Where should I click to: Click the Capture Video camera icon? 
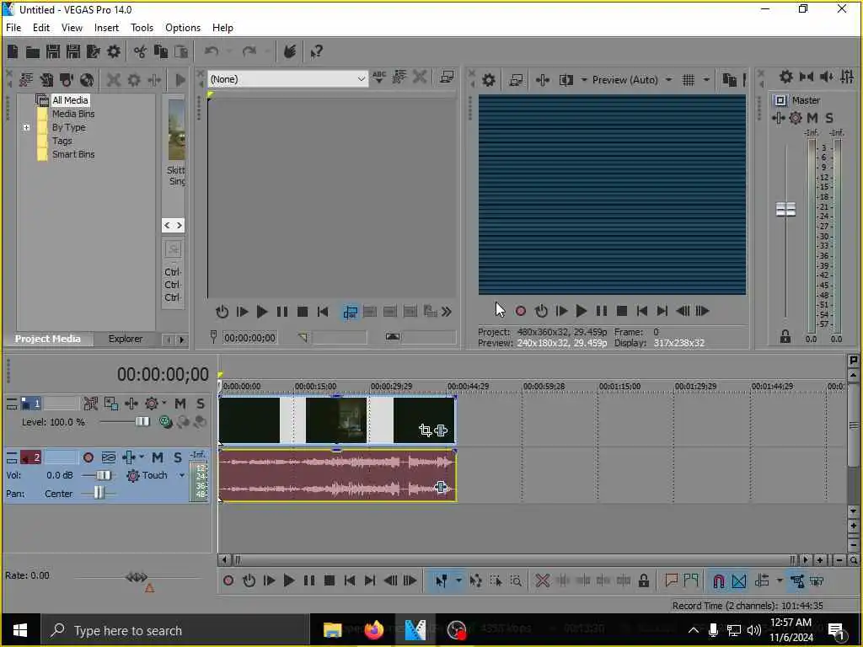click(x=67, y=80)
